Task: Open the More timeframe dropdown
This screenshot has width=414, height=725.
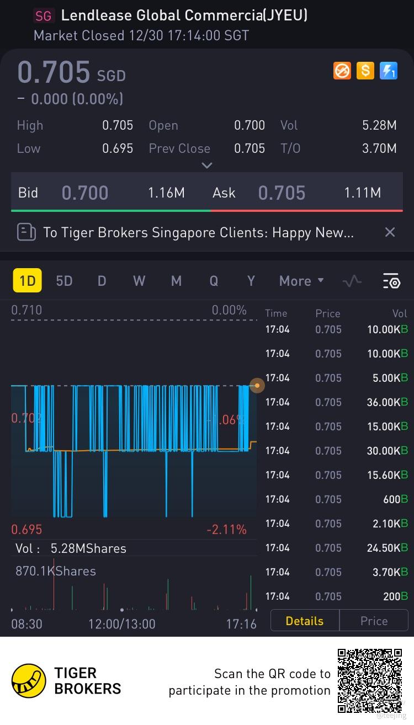Action: click(301, 281)
